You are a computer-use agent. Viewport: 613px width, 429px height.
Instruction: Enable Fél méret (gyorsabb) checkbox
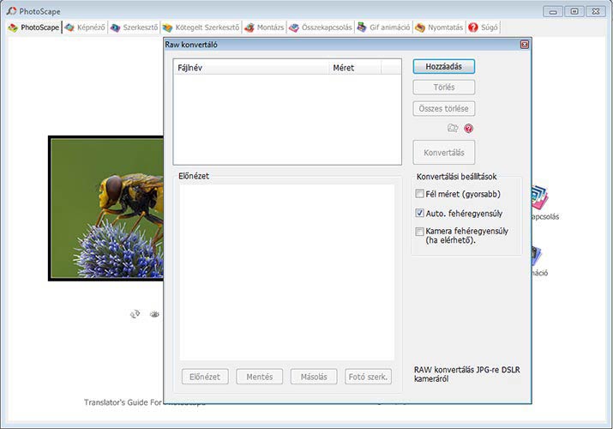420,194
